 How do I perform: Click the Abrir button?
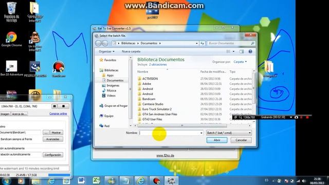217,140
